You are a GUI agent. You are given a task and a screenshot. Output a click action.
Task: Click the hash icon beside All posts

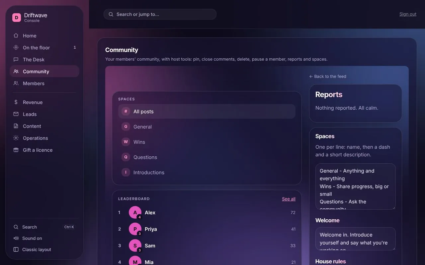pyautogui.click(x=126, y=111)
